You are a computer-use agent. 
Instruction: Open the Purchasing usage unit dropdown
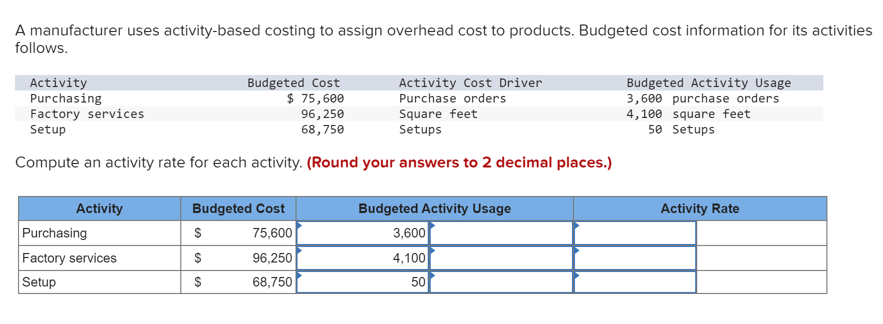pos(501,232)
